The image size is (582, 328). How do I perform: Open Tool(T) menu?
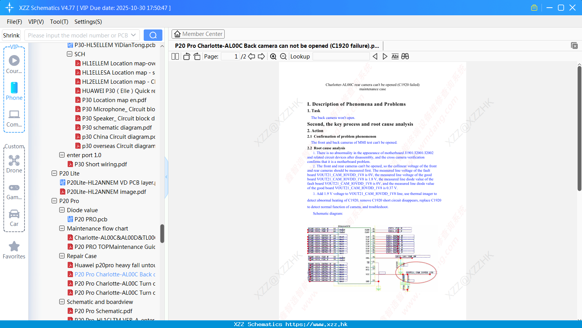click(59, 22)
